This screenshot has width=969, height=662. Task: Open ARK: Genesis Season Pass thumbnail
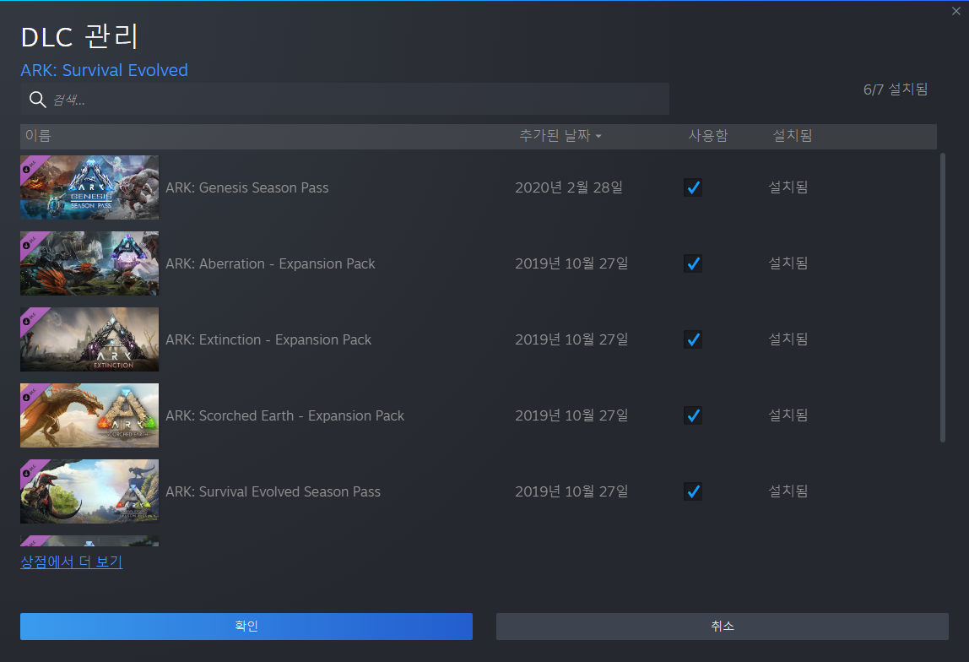click(x=89, y=187)
